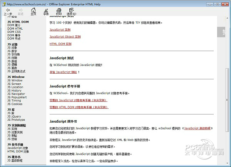Click the gray side tab at right edge

(221, 32)
